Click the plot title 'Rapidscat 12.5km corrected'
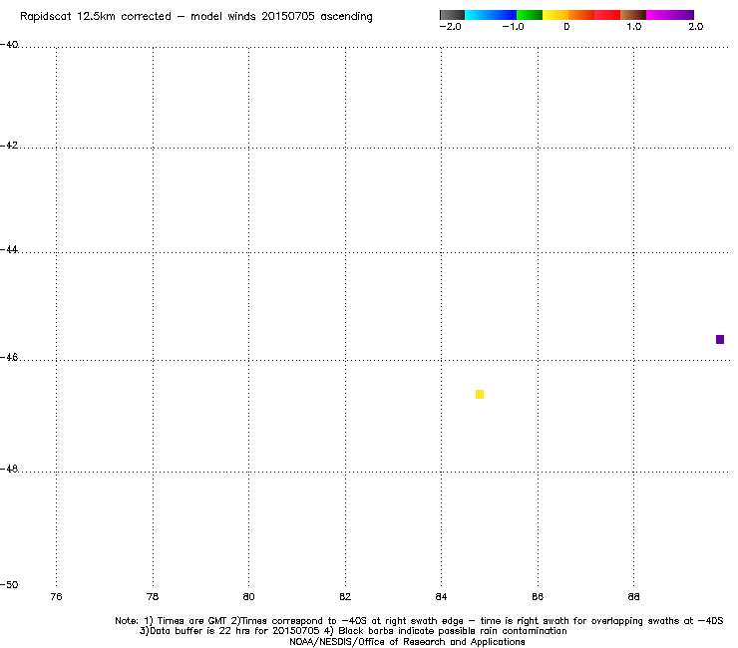Viewport: 738px width, 648px height. click(96, 17)
